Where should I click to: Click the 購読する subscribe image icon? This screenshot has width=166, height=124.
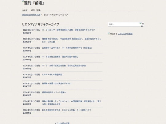113,34
